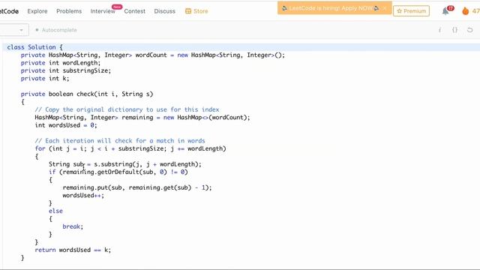This screenshot has height=270, width=480.
Task: Click the 'break;' statement
Action: [73, 226]
